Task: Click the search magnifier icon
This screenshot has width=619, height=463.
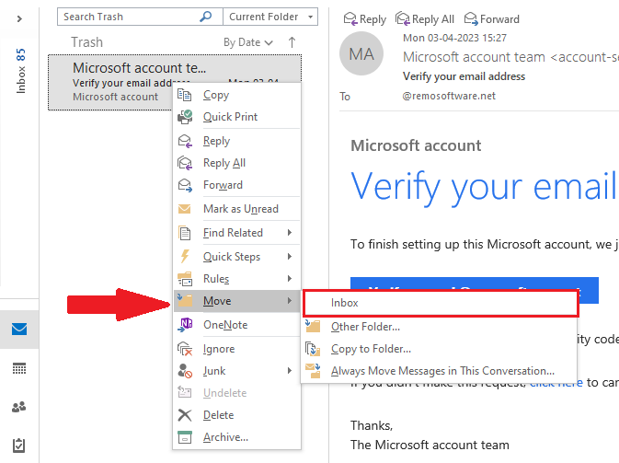Action: click(206, 17)
